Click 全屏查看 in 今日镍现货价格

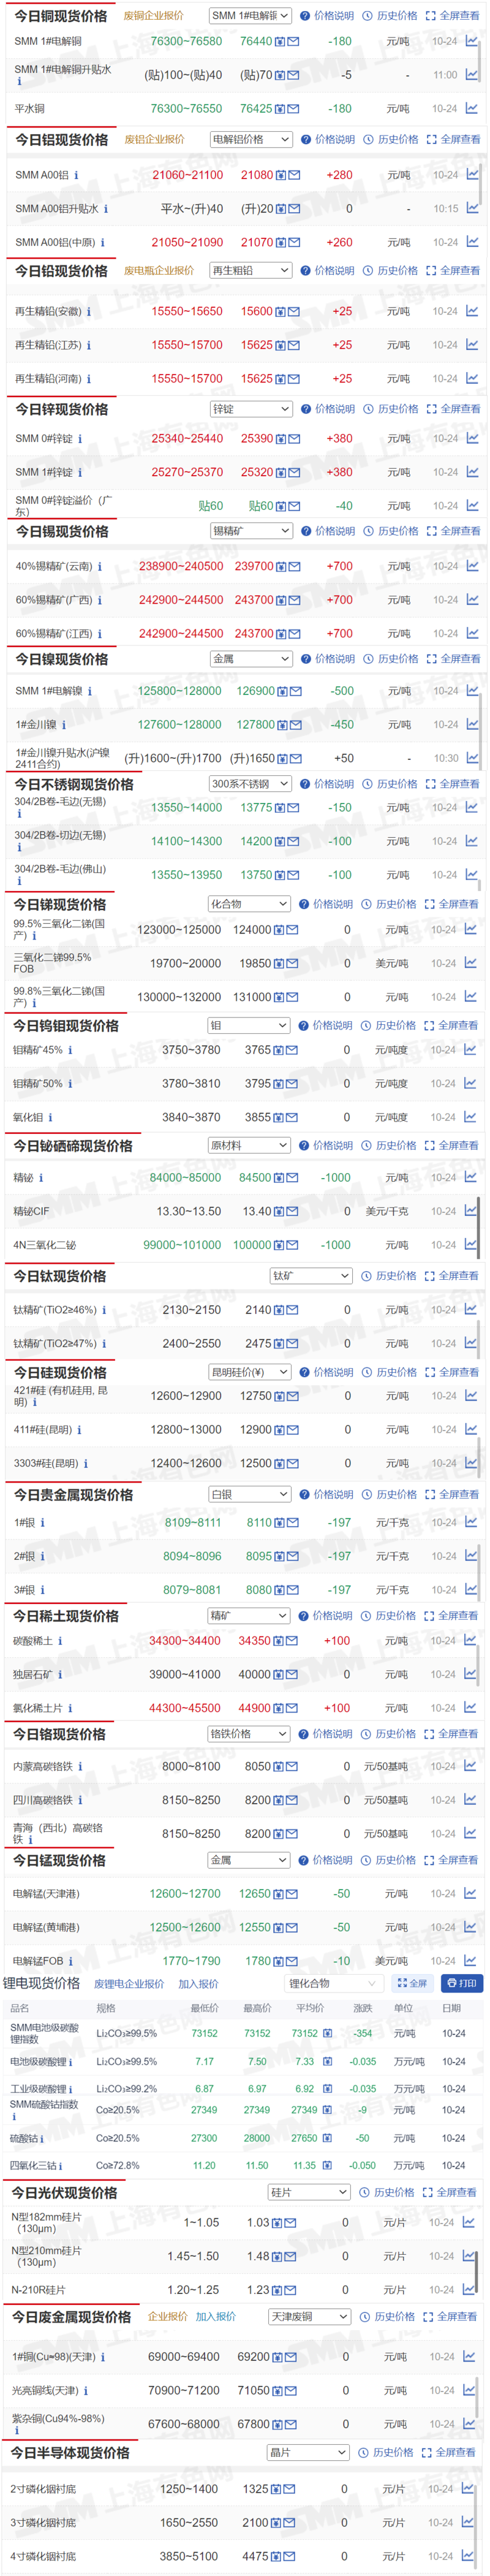pyautogui.click(x=454, y=659)
